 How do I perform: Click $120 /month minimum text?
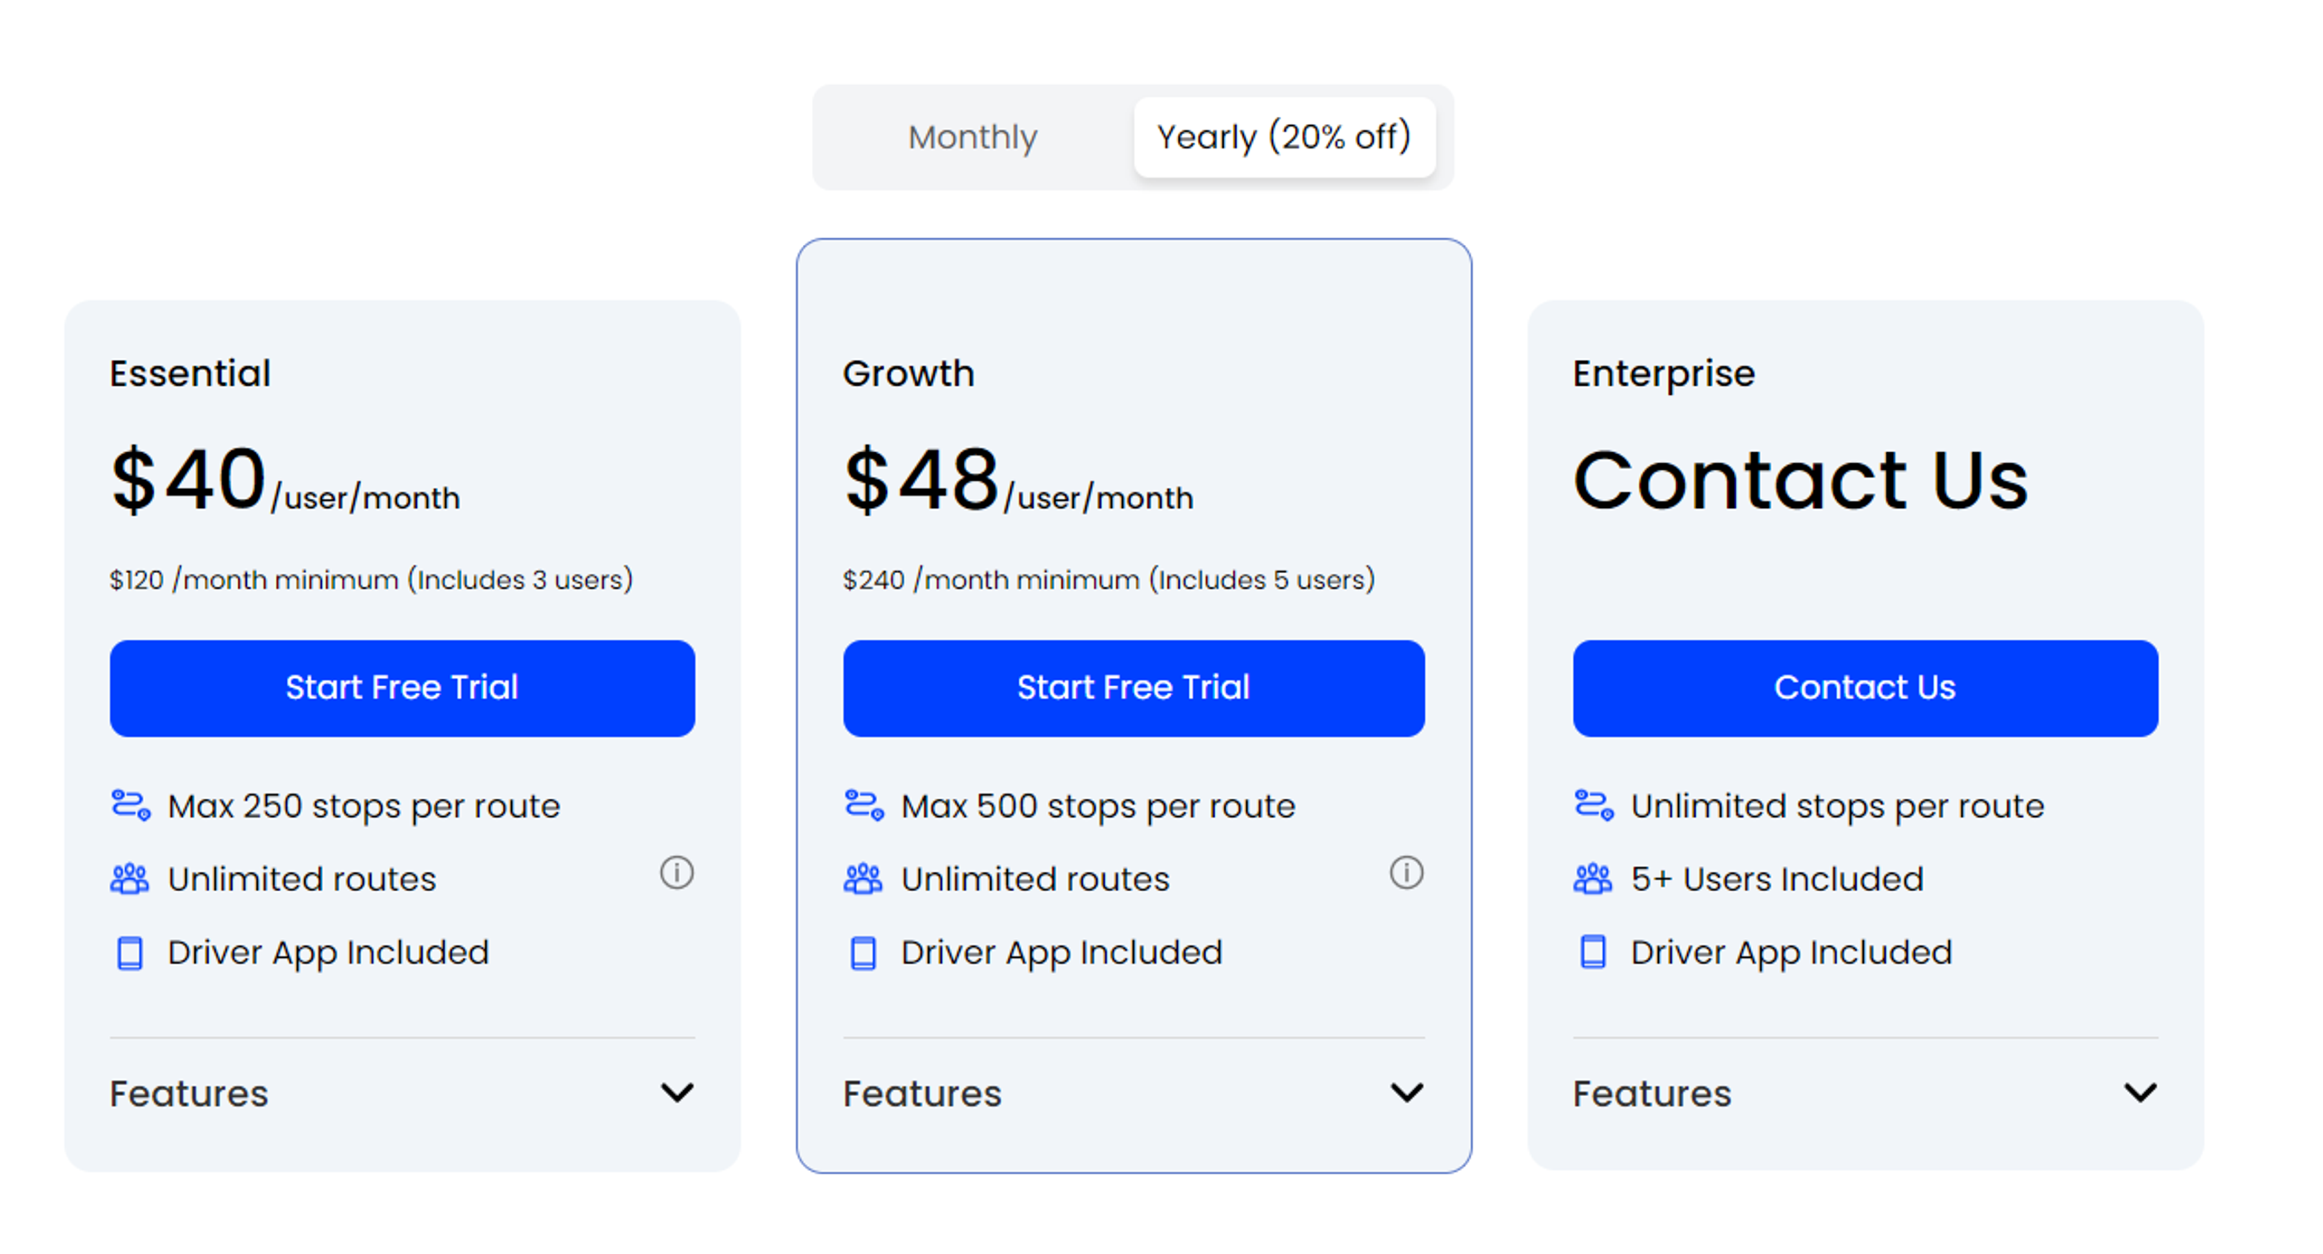click(371, 579)
